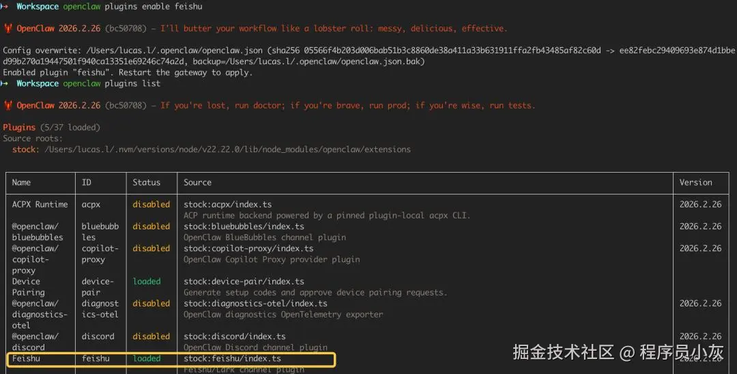737x374 pixels.
Task: Click the 'bluebubbles' ID cell
Action: 100,231
